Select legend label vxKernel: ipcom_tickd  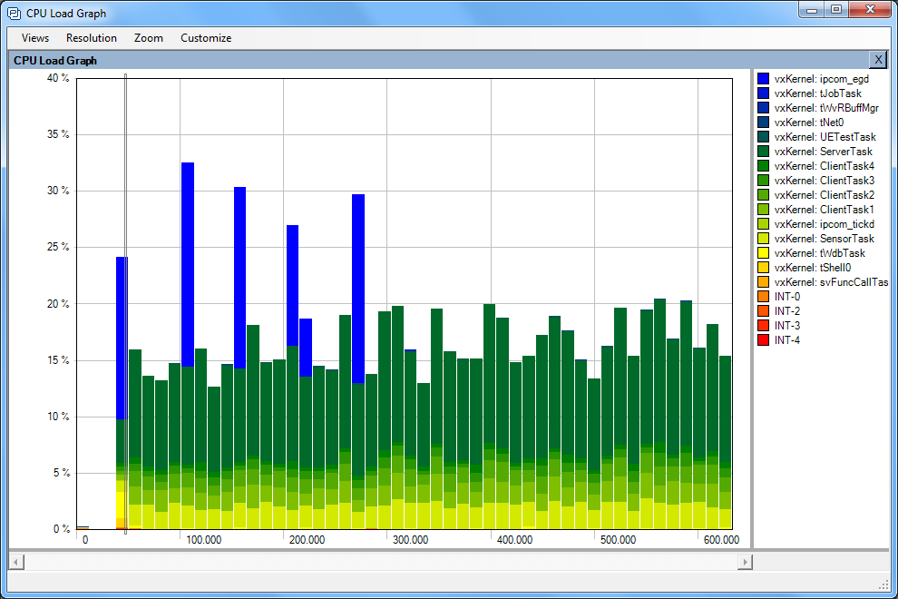pyautogui.click(x=825, y=223)
